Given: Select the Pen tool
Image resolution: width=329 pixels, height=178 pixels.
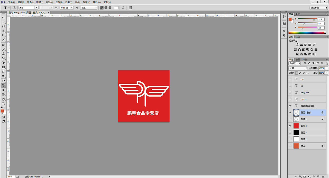Looking at the screenshot, I should coord(3,81).
